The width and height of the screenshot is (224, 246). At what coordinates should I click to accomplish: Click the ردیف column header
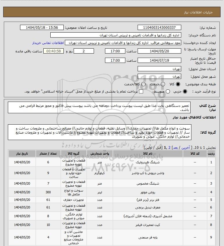click(x=211, y=154)
